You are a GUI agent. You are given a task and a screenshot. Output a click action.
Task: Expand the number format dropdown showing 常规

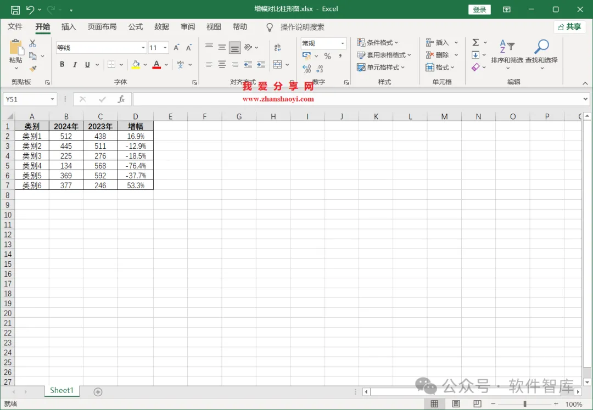(x=343, y=43)
